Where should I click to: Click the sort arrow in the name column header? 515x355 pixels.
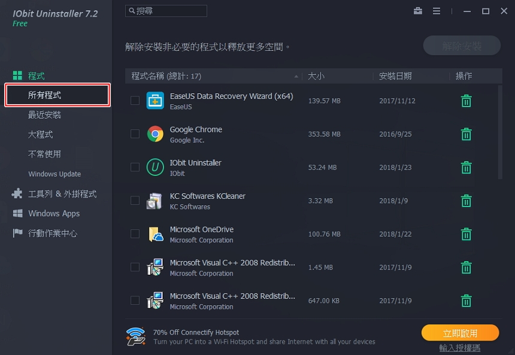coord(296,77)
